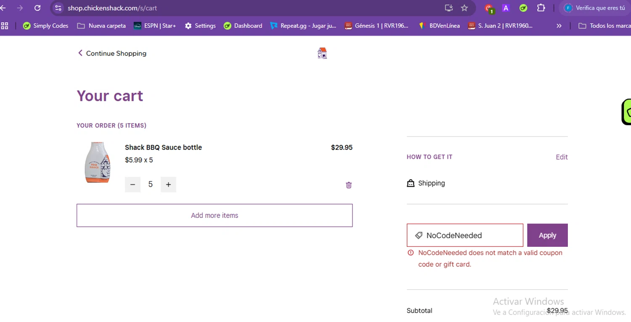Viewport: 631px width, 322px height.
Task: Click the BBQ sauce bottle thumbnail
Action: [x=98, y=162]
